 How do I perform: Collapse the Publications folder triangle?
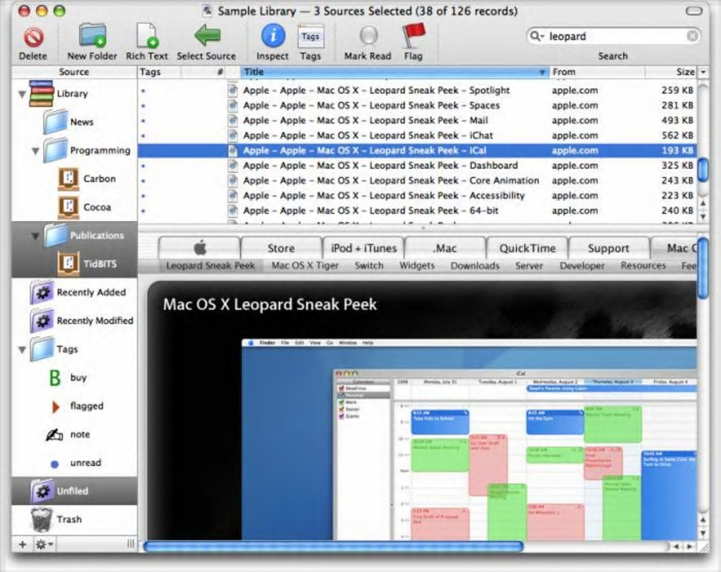(x=35, y=236)
